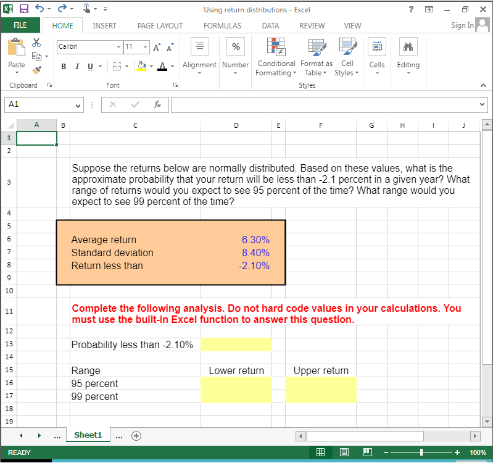493x463 pixels.
Task: Launch Font settings dialog launcher
Action: point(175,85)
